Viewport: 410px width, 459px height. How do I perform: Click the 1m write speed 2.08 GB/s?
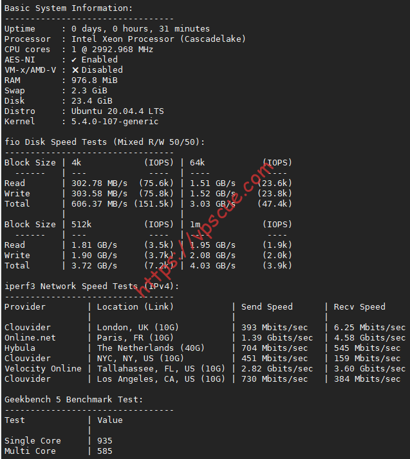point(213,256)
